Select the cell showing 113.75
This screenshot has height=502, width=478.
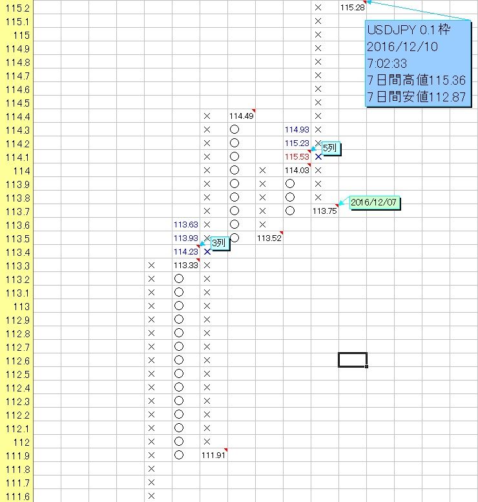point(325,211)
